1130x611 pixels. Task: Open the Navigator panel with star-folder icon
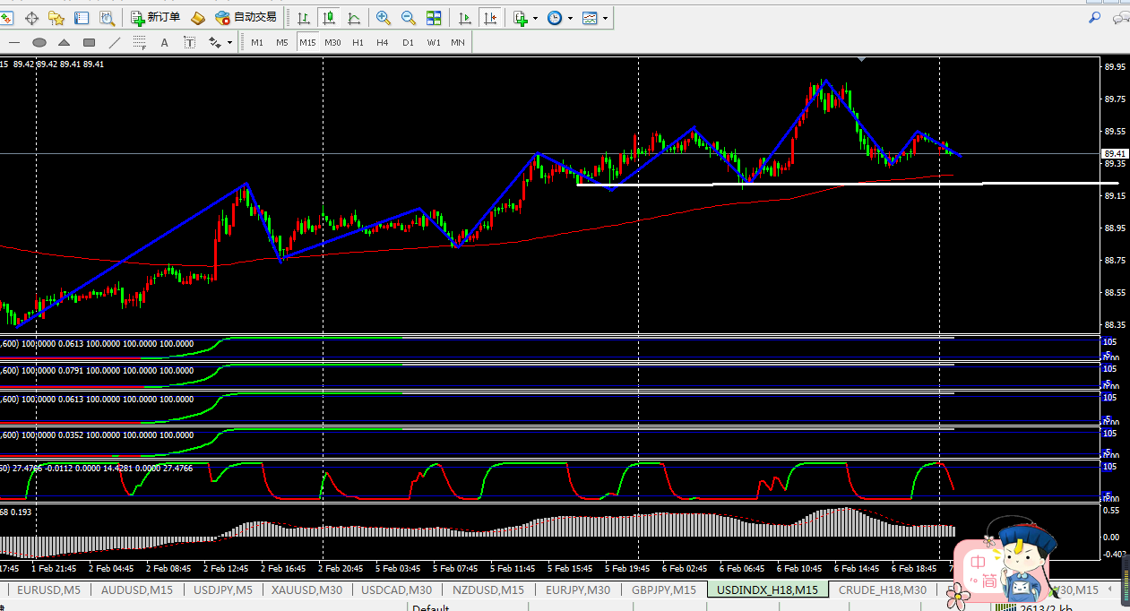click(56, 18)
